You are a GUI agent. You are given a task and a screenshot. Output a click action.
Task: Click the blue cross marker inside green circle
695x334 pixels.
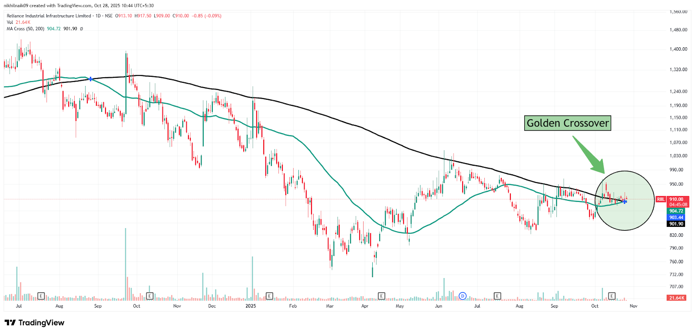625,201
